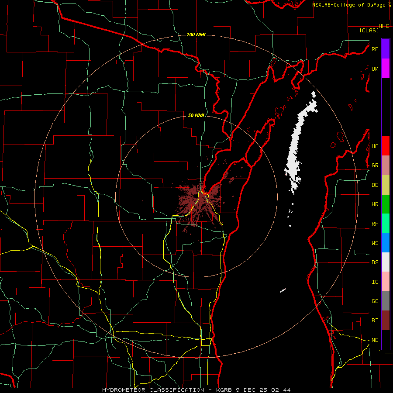Click the RF legend label
This screenshot has height=393, width=393.
click(x=375, y=49)
